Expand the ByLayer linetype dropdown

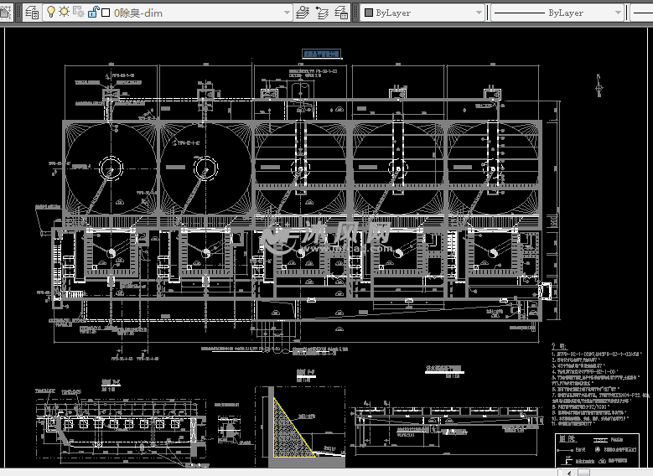pyautogui.click(x=618, y=13)
